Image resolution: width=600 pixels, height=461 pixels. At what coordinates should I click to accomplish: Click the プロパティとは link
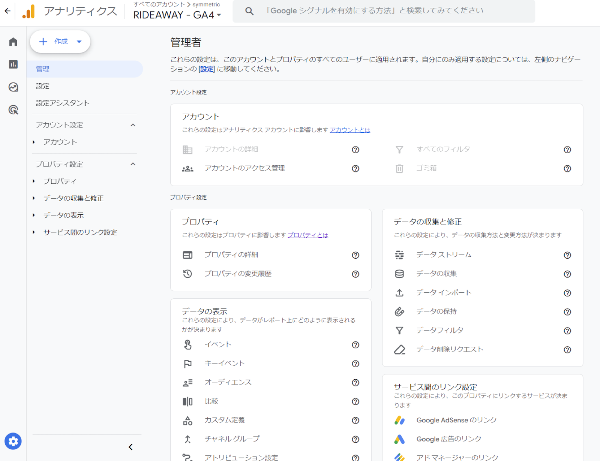tap(308, 235)
